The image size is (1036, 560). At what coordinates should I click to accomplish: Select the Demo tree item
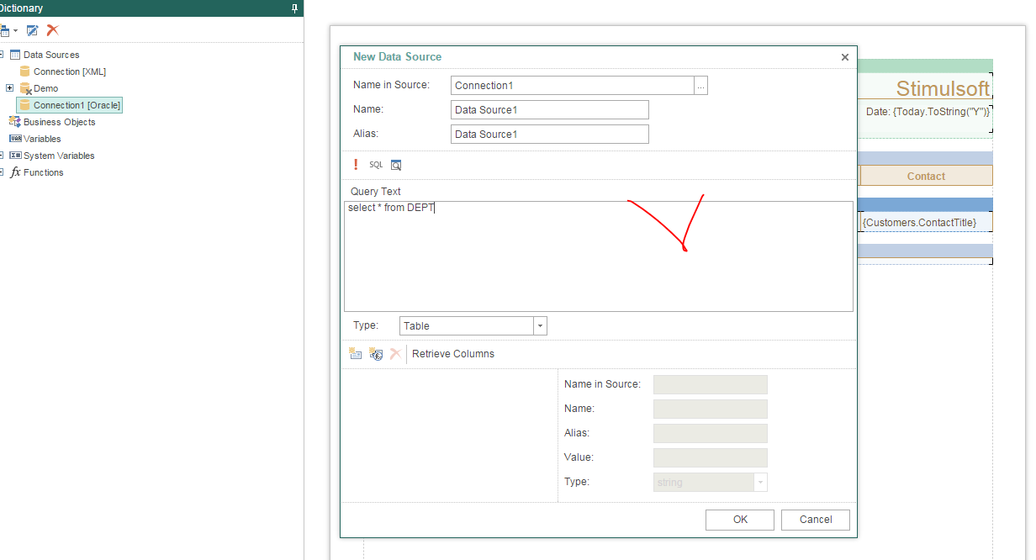click(x=46, y=88)
